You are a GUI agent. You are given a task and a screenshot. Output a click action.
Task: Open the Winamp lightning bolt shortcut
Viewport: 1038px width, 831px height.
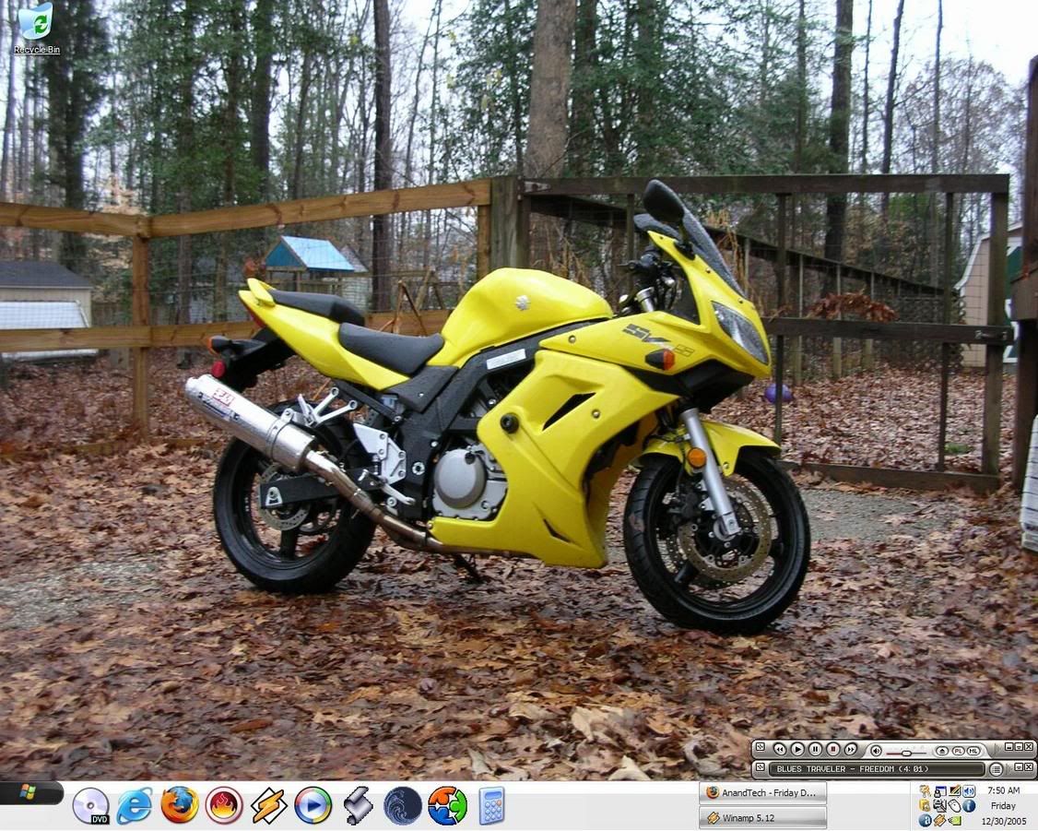pyautogui.click(x=268, y=805)
